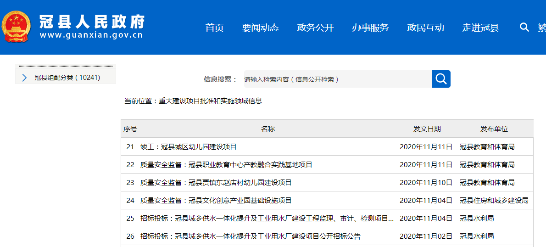The height and width of the screenshot is (247, 546).
Task: Open 冠县贾镇东赵店村幼儿园建设项目 link
Action: (x=216, y=183)
